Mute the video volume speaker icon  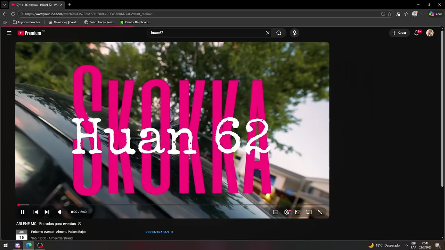click(x=60, y=212)
